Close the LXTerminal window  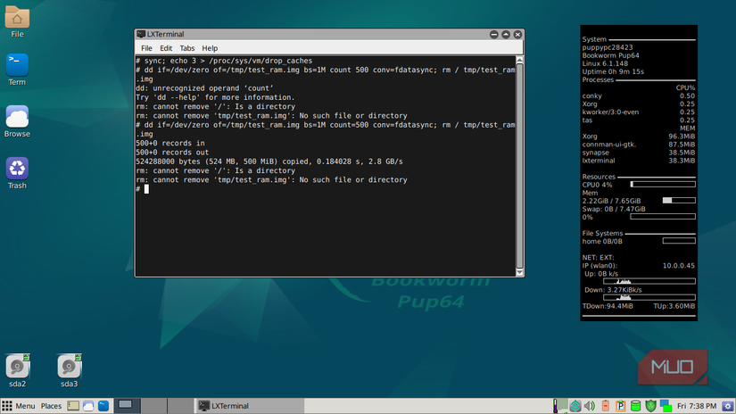tap(517, 34)
